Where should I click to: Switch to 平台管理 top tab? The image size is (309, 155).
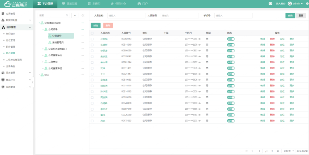click(x=45, y=4)
